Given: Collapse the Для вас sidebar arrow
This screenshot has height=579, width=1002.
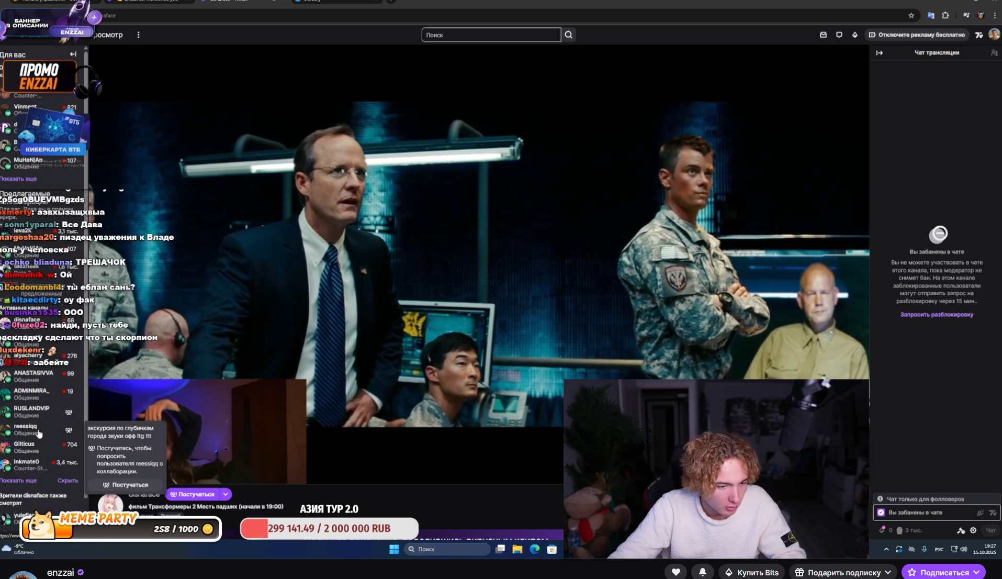Looking at the screenshot, I should point(73,54).
